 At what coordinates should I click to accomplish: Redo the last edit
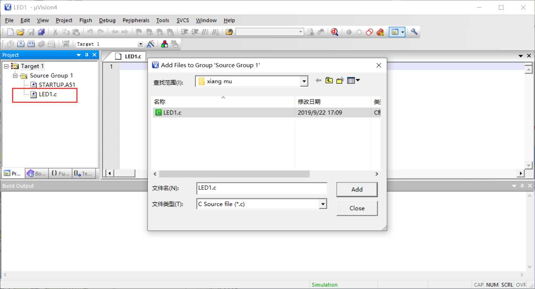(x=100, y=32)
